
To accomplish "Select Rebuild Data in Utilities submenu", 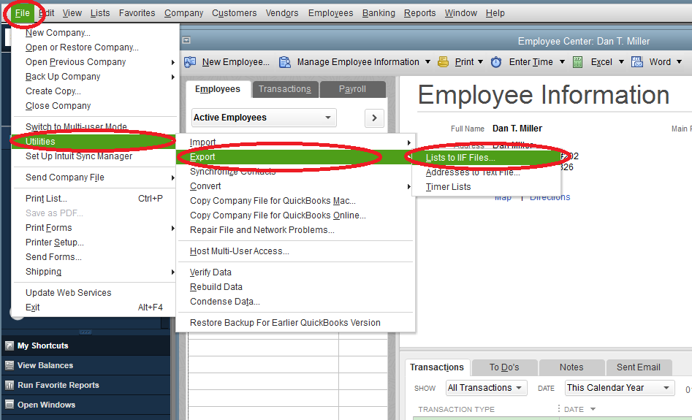I will pyautogui.click(x=216, y=287).
